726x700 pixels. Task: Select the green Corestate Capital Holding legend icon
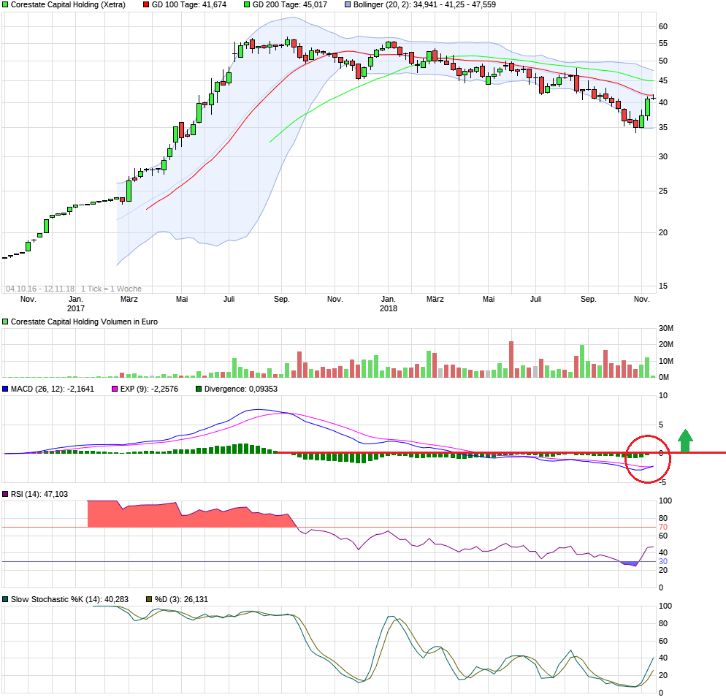point(6,6)
